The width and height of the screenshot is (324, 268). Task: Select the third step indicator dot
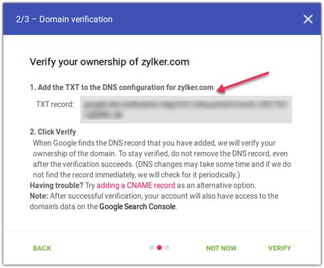click(x=167, y=248)
